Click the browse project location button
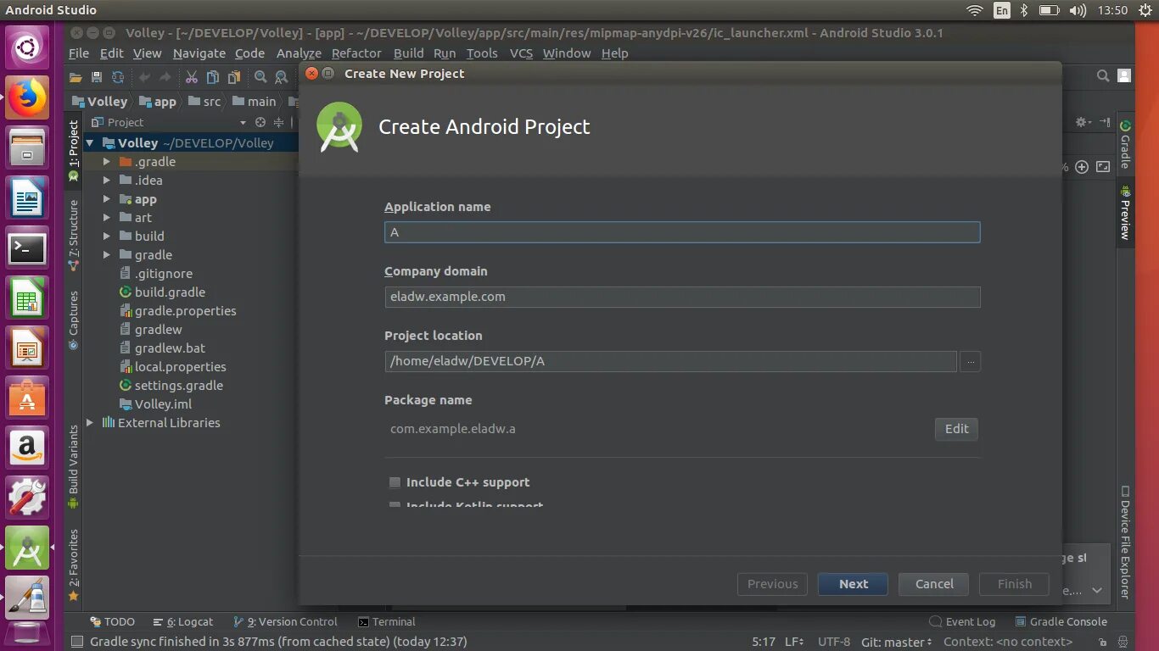The width and height of the screenshot is (1159, 651). click(971, 361)
